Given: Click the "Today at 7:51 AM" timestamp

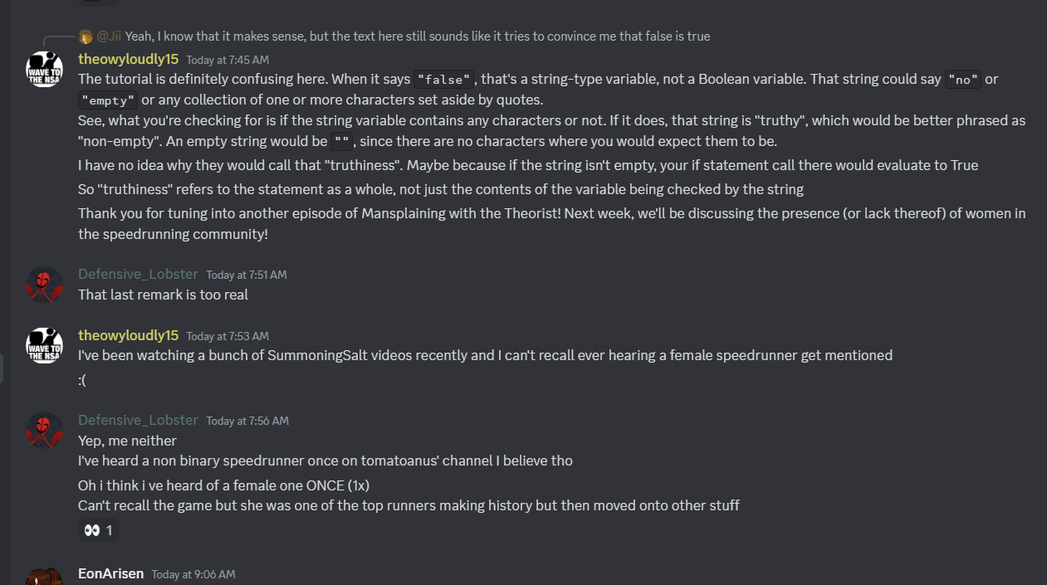Looking at the screenshot, I should (x=247, y=275).
